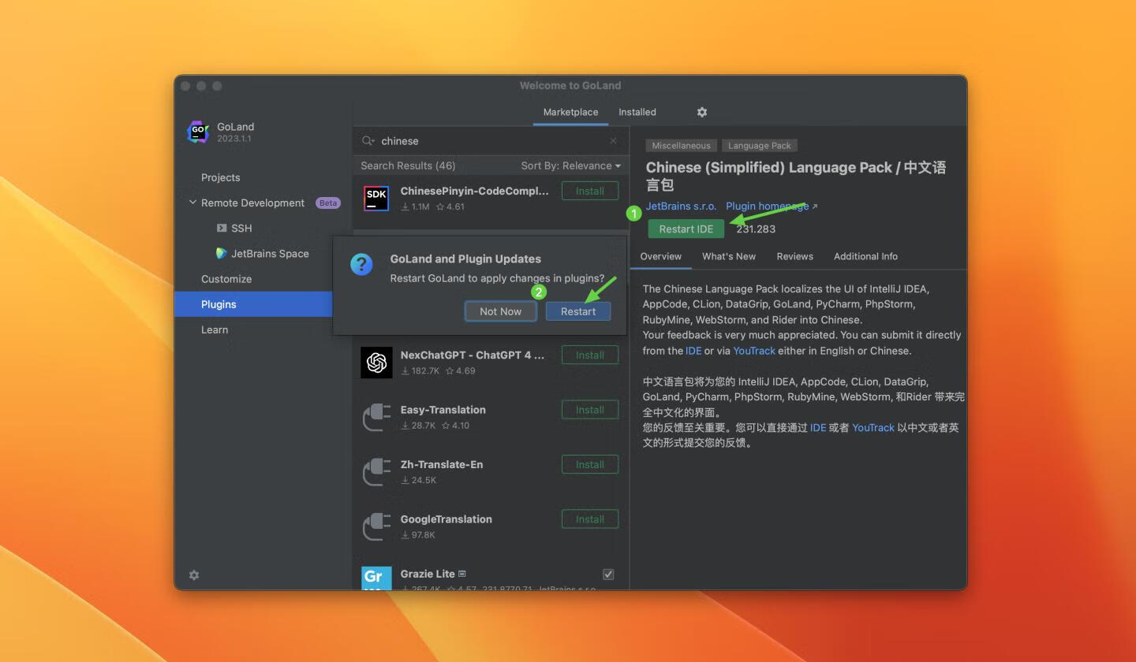The height and width of the screenshot is (662, 1136).
Task: Click the YouTrack link in Chinese description
Action: coord(873,427)
